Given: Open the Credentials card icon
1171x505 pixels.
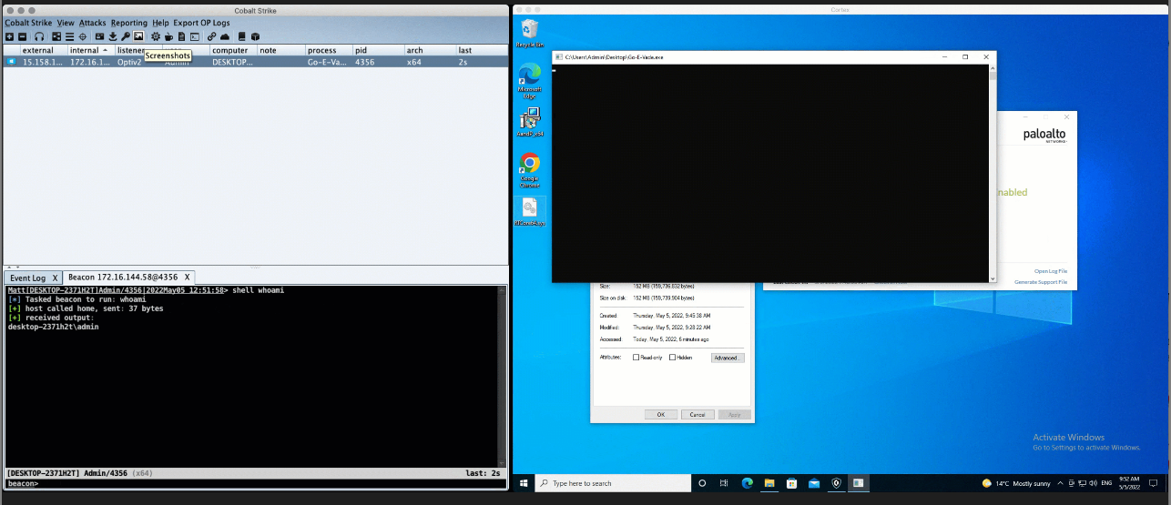Looking at the screenshot, I should 99,36.
